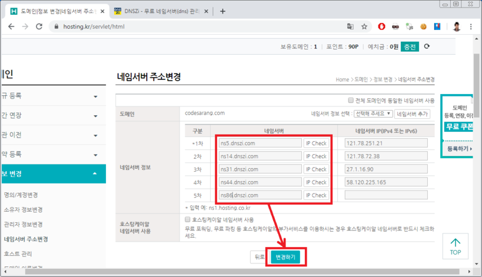Viewport: 482px width, 277px height.
Task: Check 전체 도메인에 동일한 네임서버 사용
Action: tap(350, 100)
